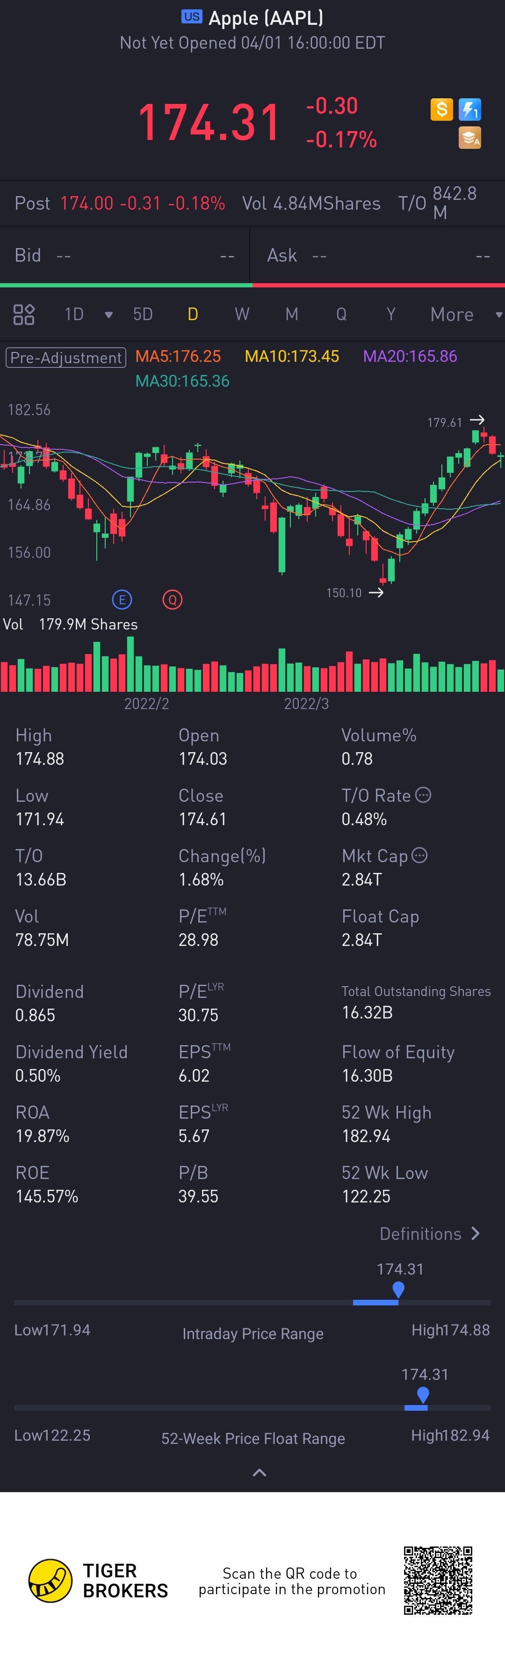Open the chart layout grid icon
Screen dimensions: 505x1670
pyautogui.click(x=24, y=315)
